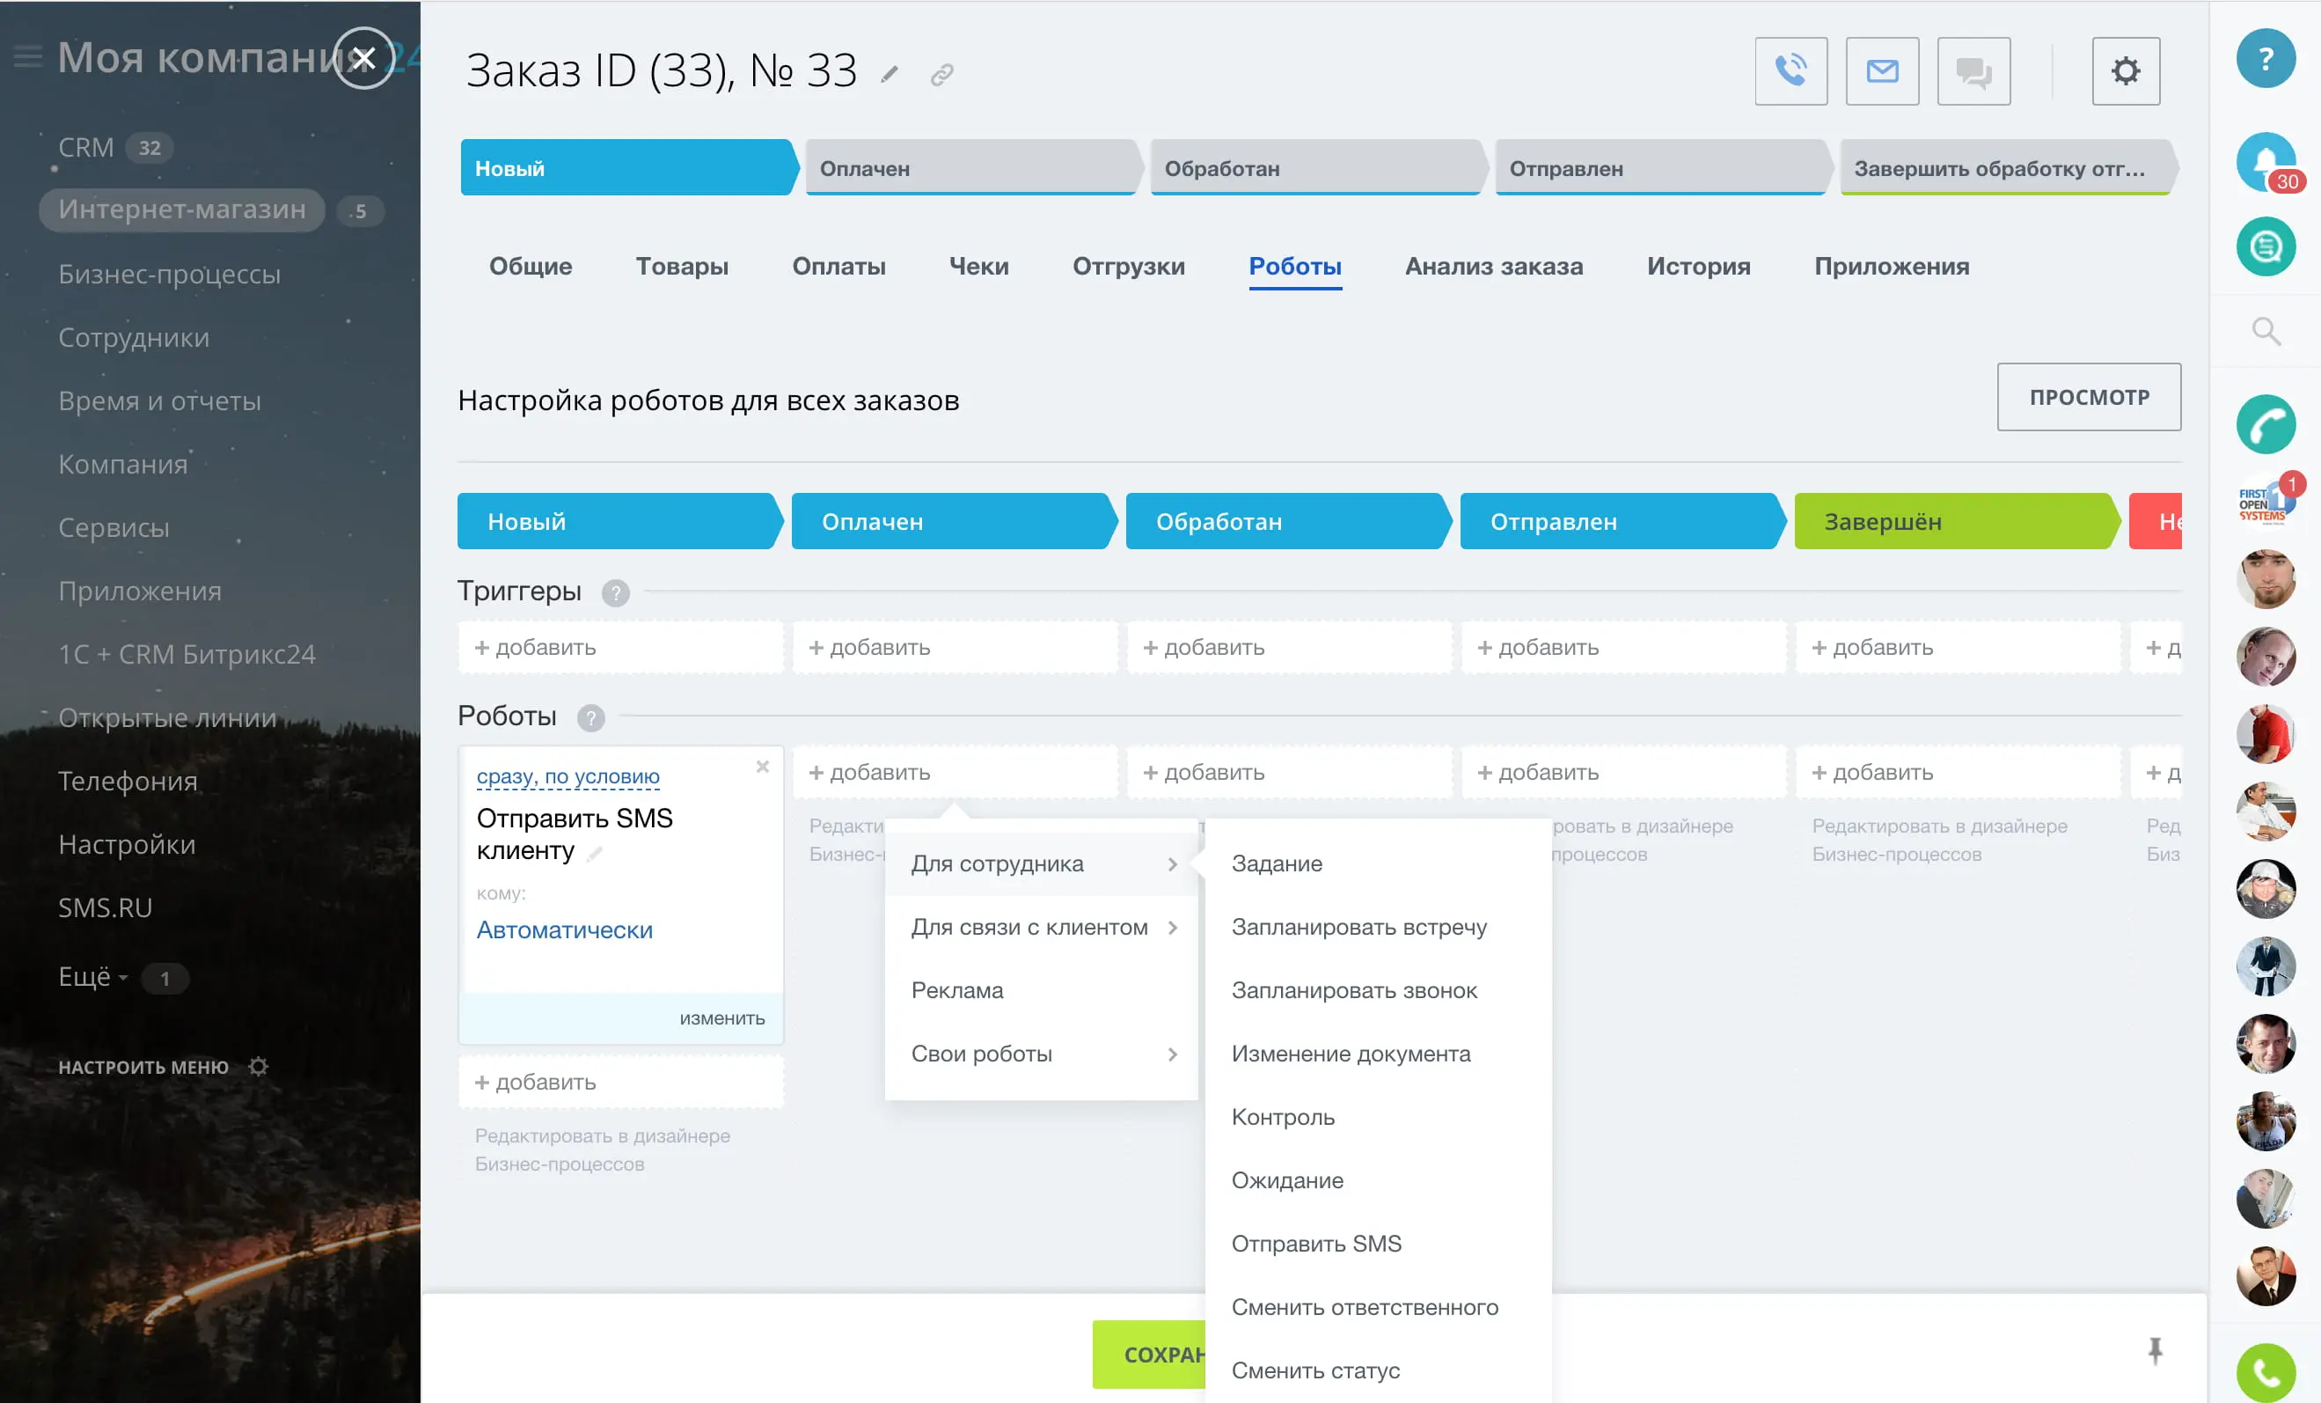Open the magnifier search icon in right panel
2321x1403 pixels.
(2265, 332)
